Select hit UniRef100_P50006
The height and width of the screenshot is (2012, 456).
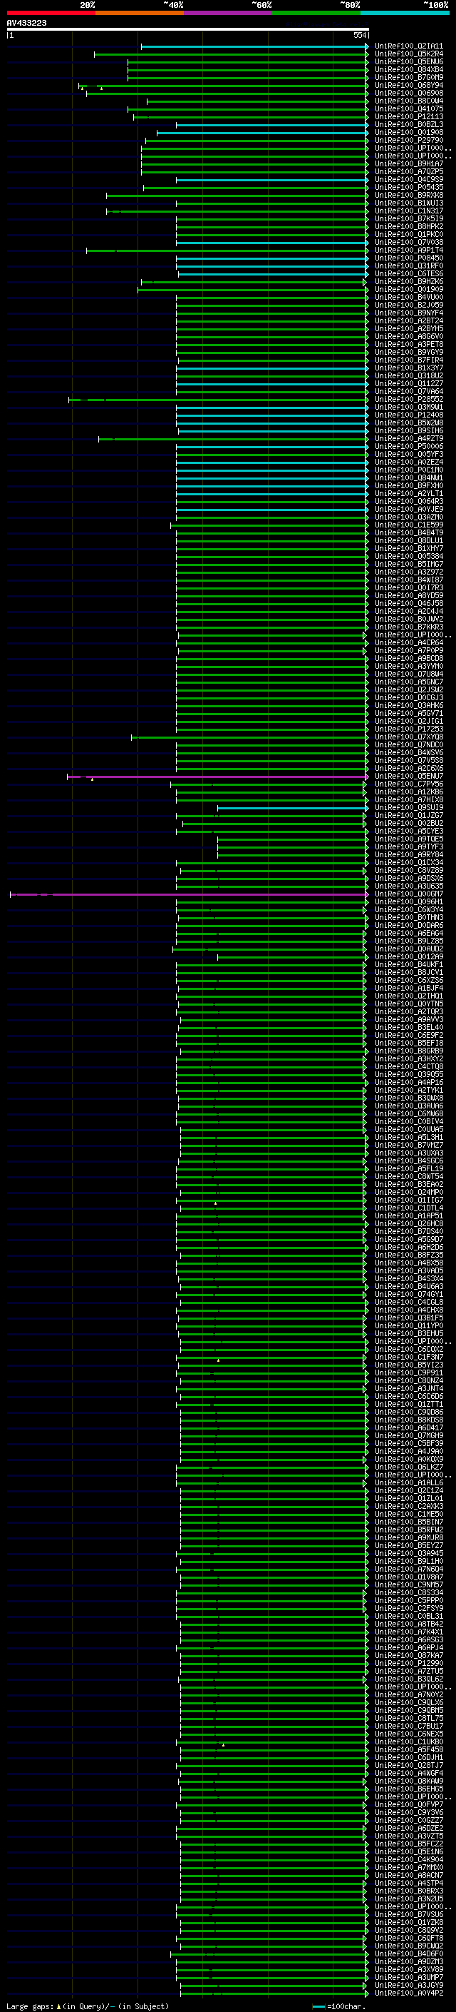408,447
